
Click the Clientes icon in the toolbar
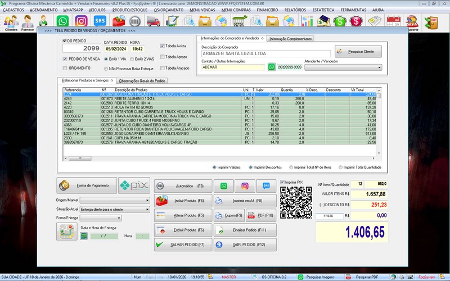tap(11, 22)
